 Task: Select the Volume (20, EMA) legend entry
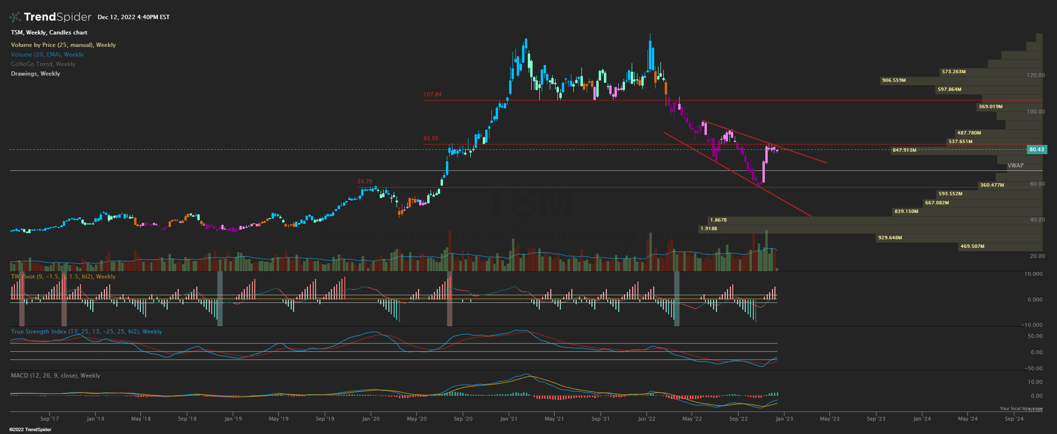[x=47, y=54]
